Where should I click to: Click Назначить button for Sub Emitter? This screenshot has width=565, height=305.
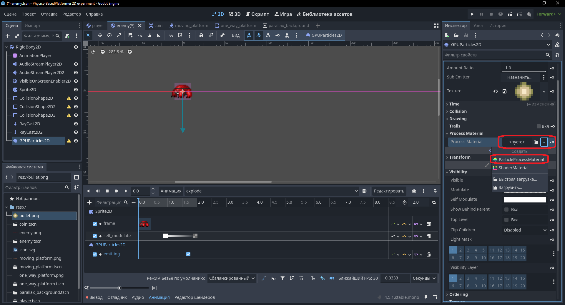point(520,77)
